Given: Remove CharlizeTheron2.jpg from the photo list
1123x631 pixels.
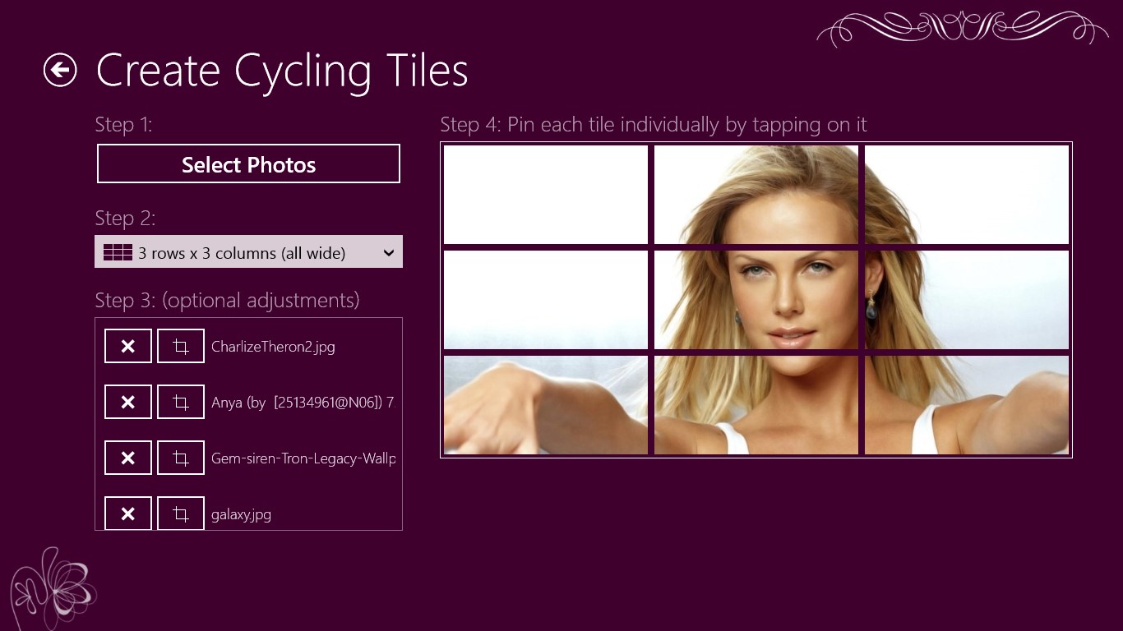Looking at the screenshot, I should pos(127,346).
